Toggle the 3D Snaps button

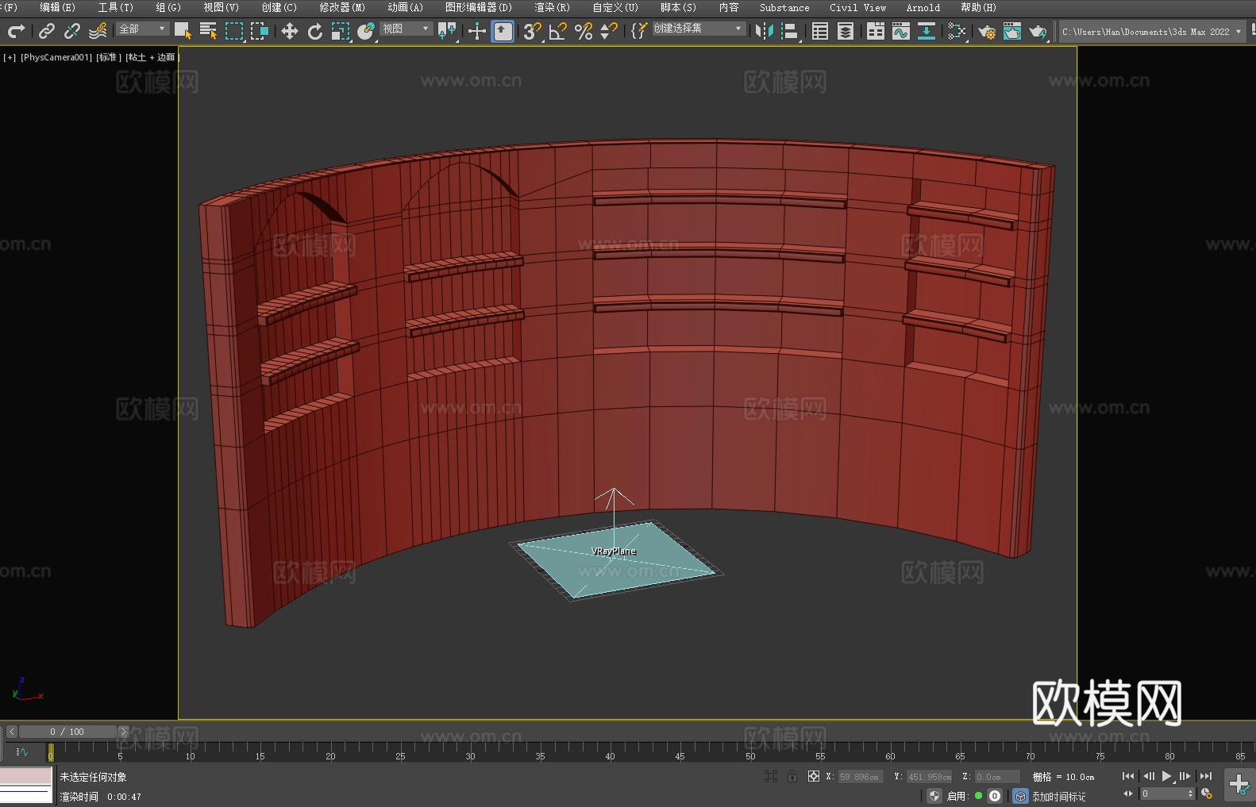(x=532, y=31)
